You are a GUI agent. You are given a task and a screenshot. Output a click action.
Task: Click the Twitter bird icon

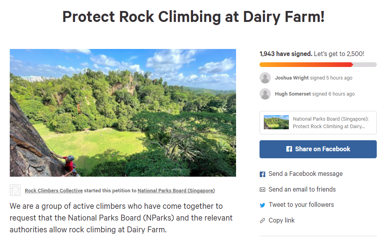click(263, 205)
